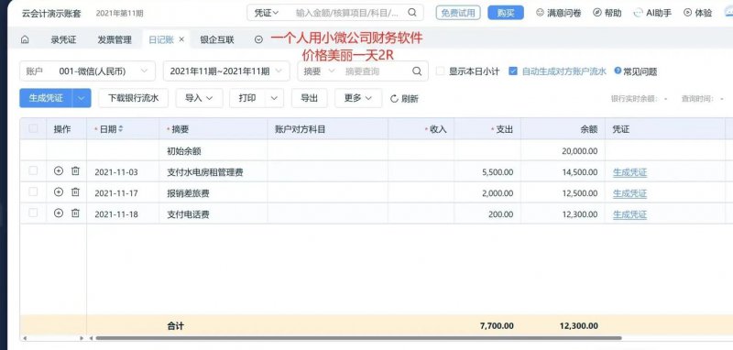Delete the 2021-11-18 entry
Image resolution: width=733 pixels, height=350 pixels.
tap(75, 213)
